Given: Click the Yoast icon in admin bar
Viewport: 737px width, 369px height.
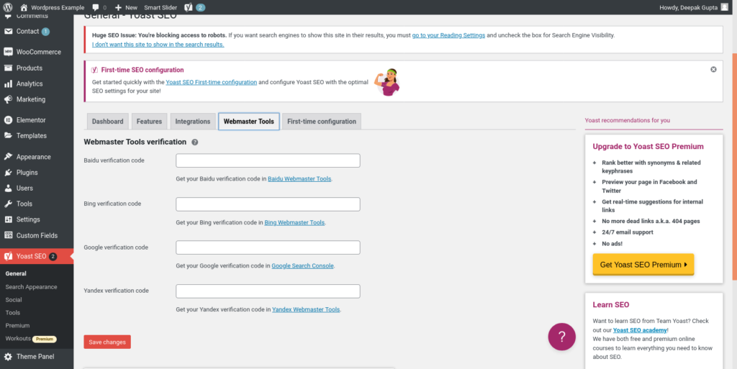Looking at the screenshot, I should (188, 8).
